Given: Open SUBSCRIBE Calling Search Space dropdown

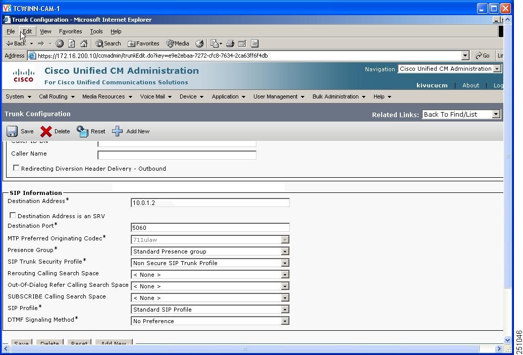Looking at the screenshot, I should pos(210,298).
